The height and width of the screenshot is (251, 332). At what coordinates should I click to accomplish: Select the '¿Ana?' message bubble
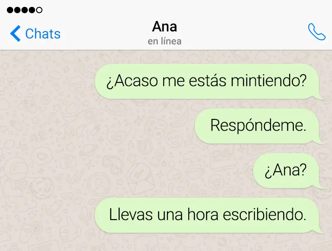point(287,170)
